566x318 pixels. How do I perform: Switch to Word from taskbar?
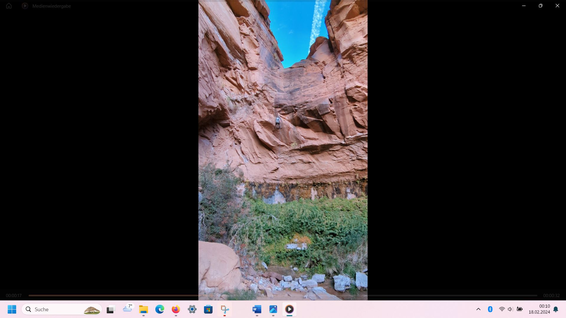coord(257,309)
